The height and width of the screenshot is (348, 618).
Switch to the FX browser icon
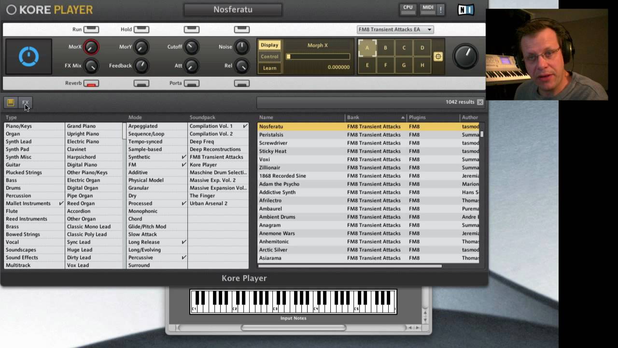point(26,102)
